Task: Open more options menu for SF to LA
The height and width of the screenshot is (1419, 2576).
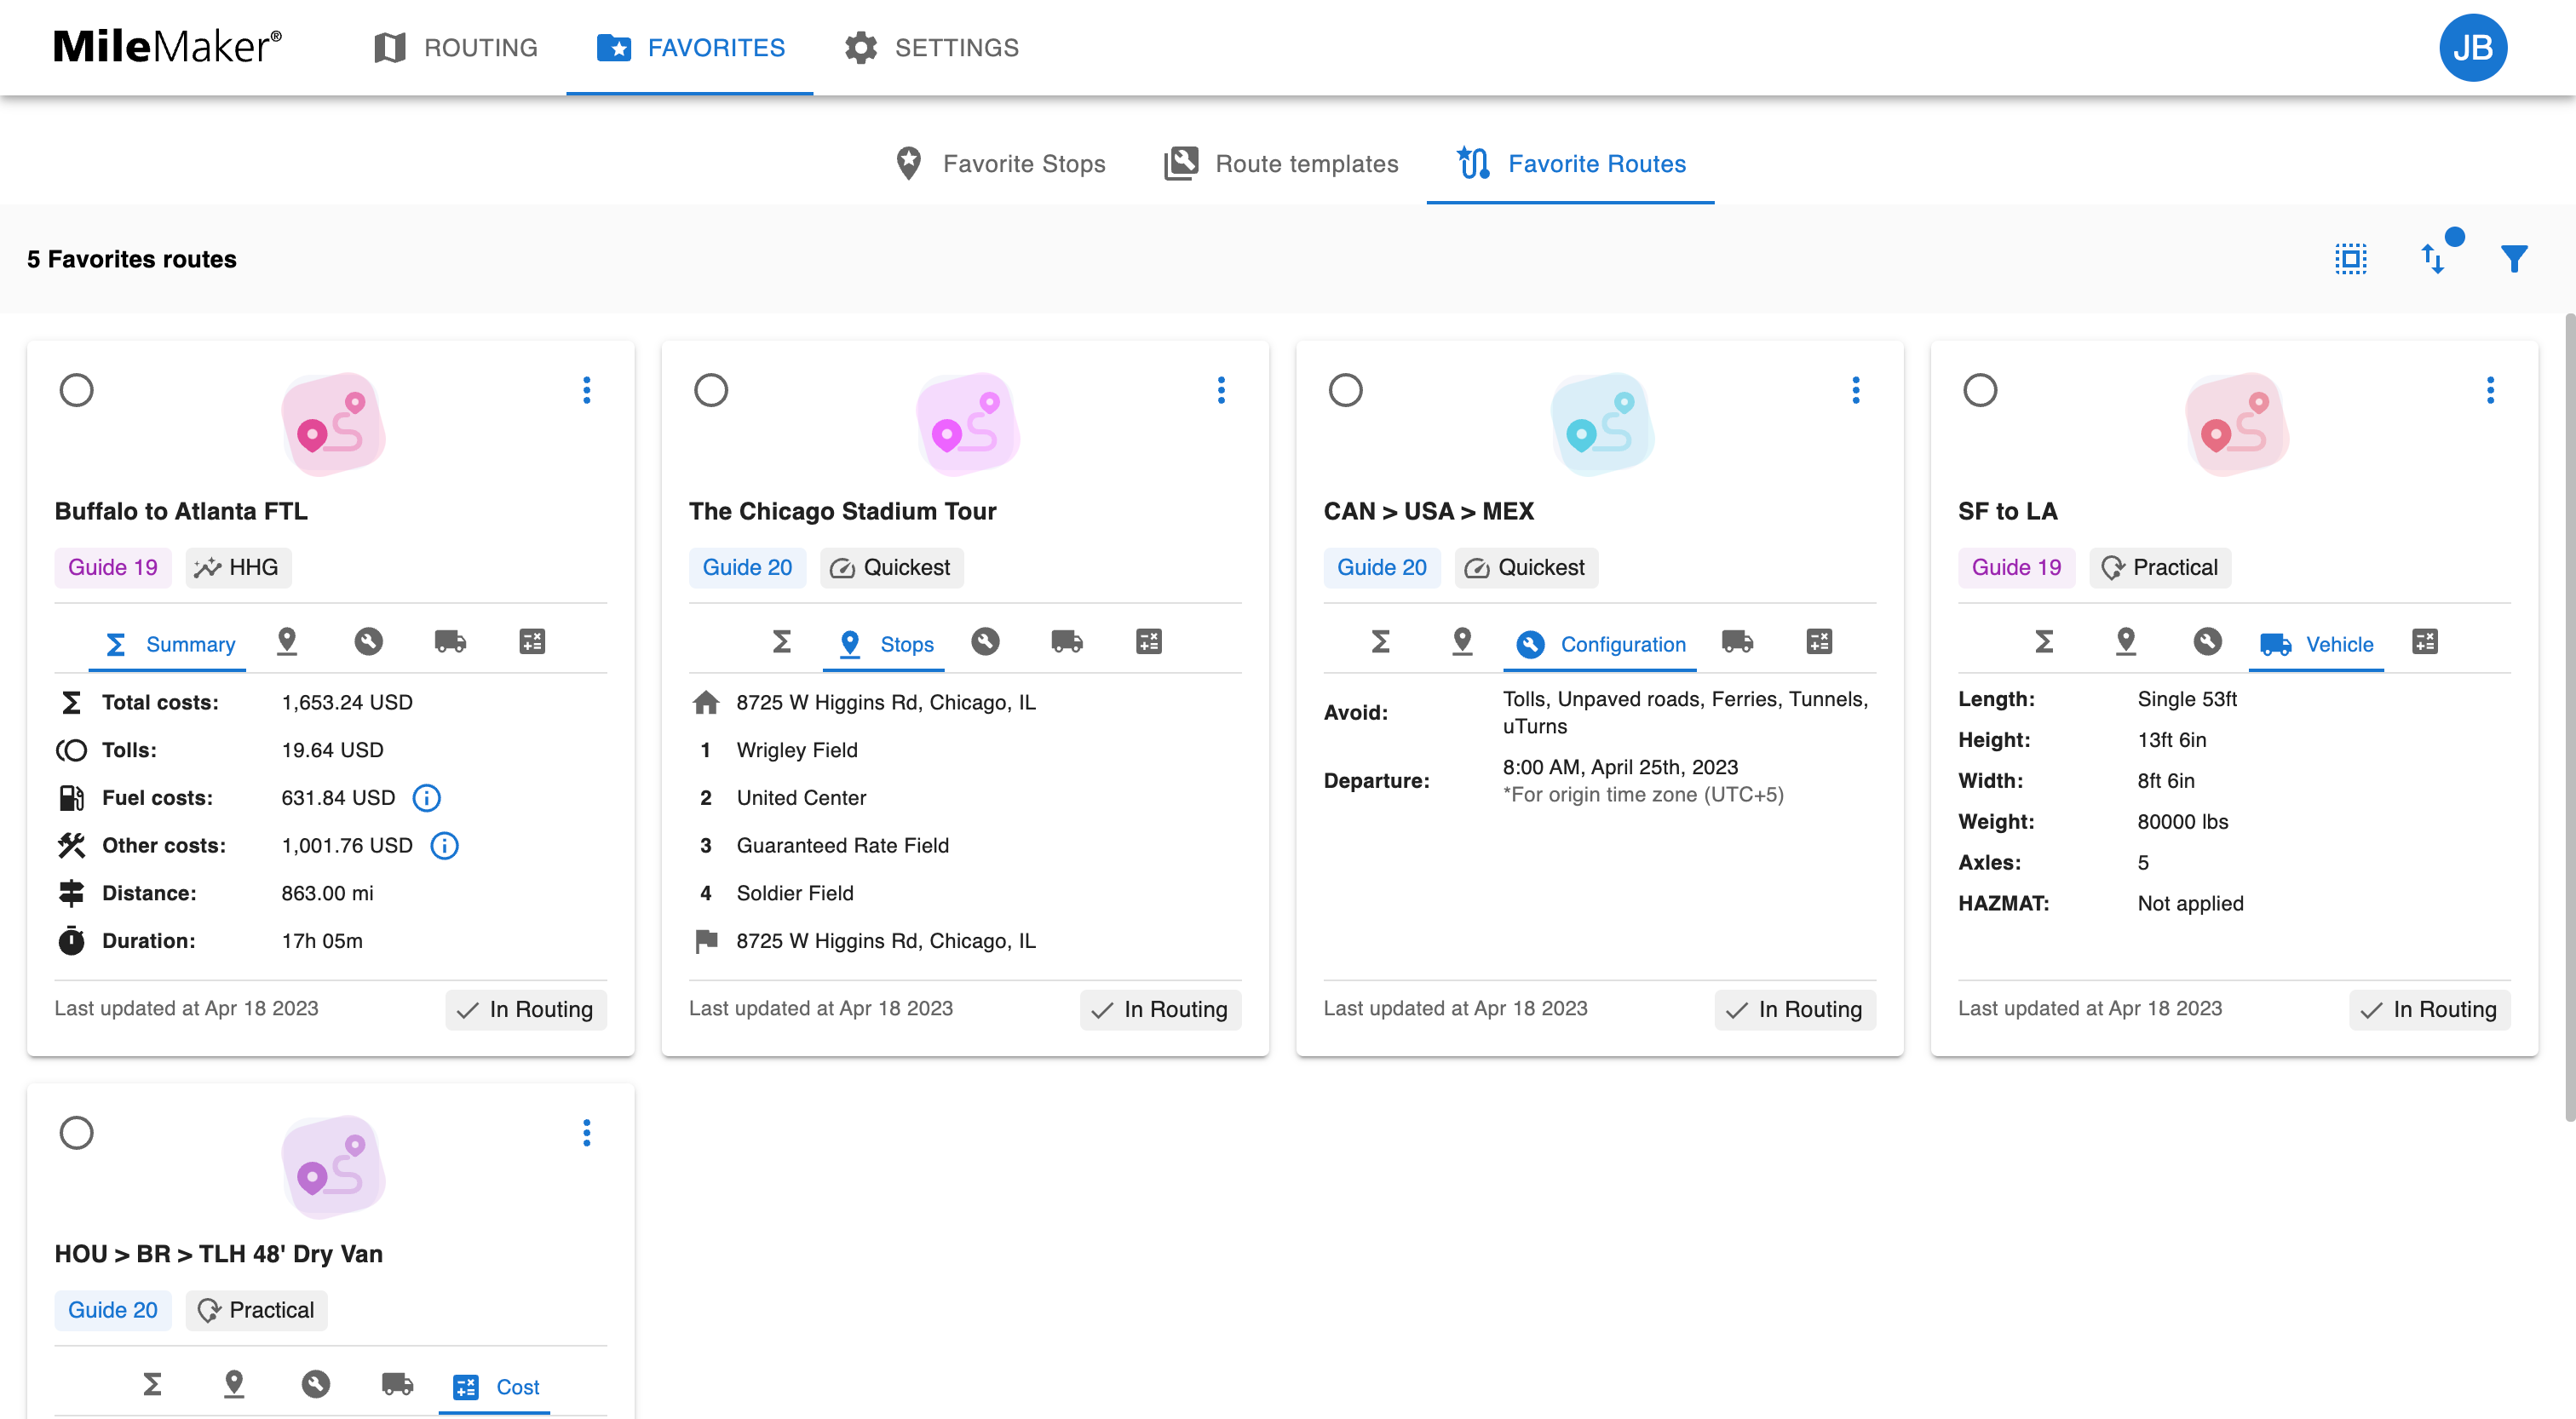Action: [2490, 390]
